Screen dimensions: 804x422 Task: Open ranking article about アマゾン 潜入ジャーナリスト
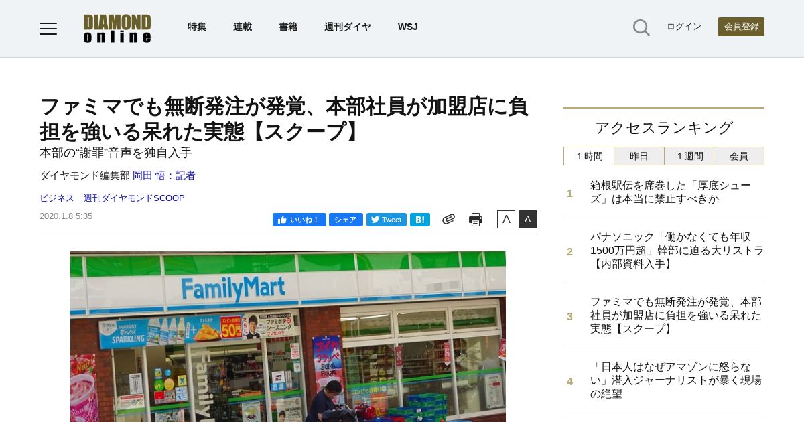(676, 380)
